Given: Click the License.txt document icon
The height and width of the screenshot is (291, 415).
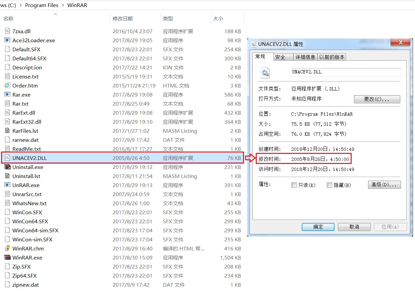Looking at the screenshot, I should tap(7, 76).
